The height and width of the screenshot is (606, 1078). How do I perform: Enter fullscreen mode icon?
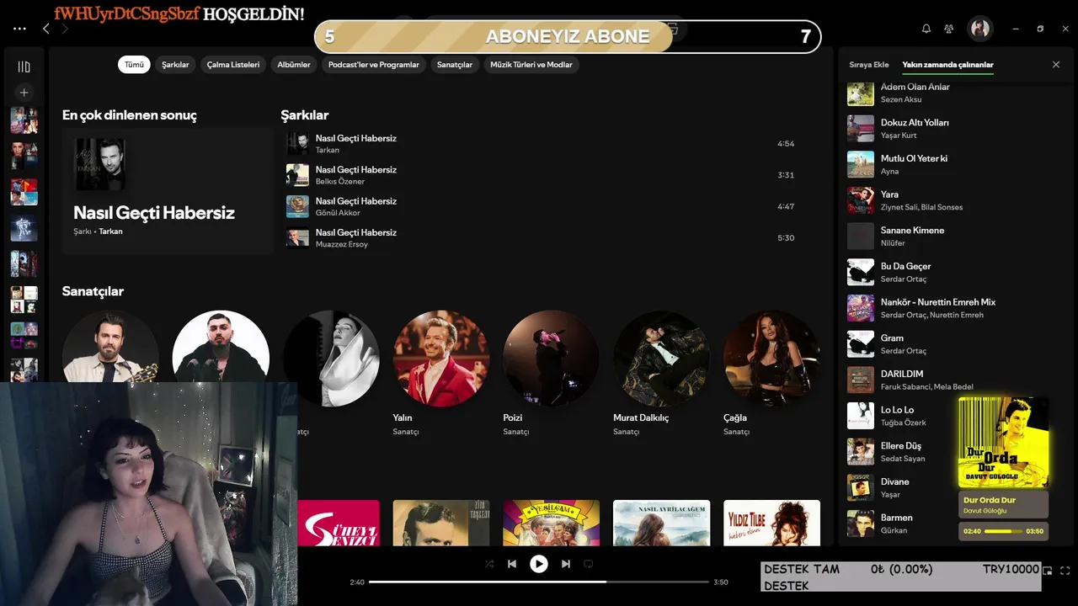(x=1065, y=571)
